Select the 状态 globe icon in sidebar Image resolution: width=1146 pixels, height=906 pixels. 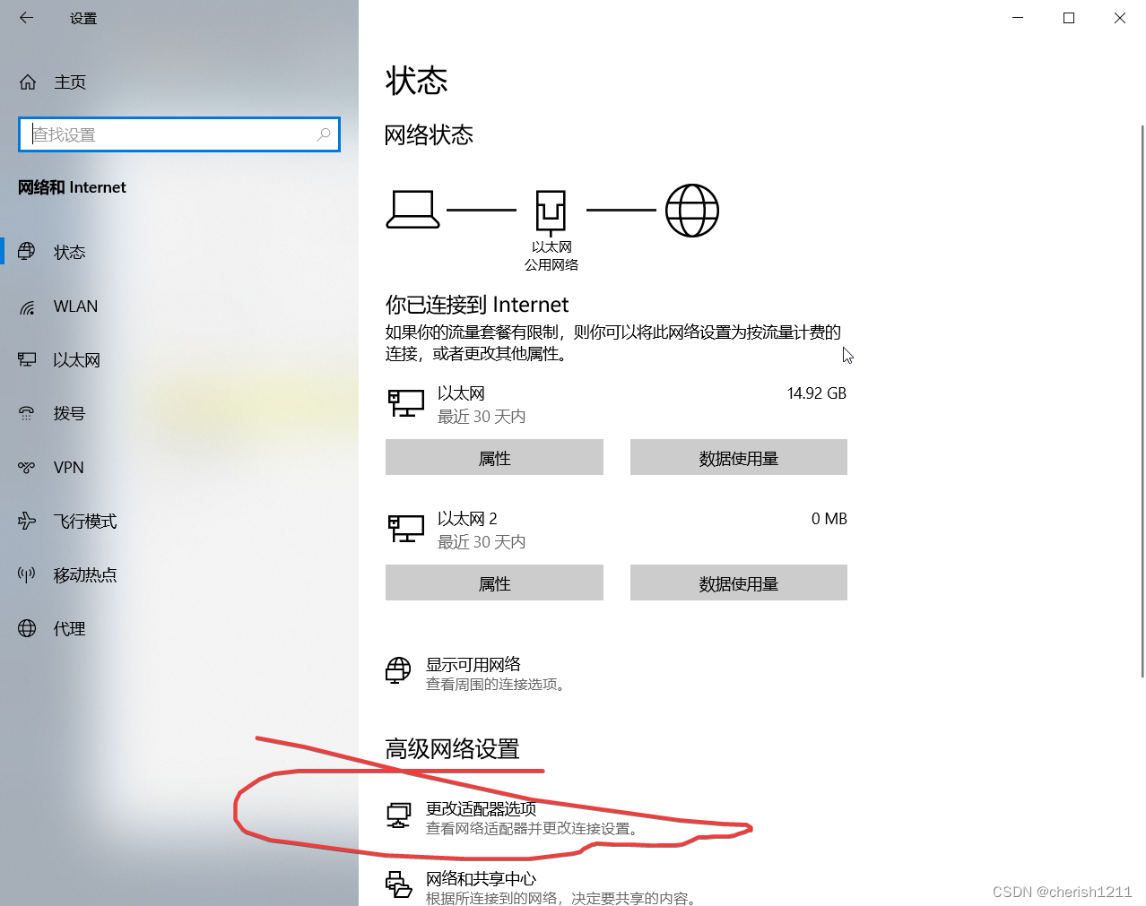27,252
